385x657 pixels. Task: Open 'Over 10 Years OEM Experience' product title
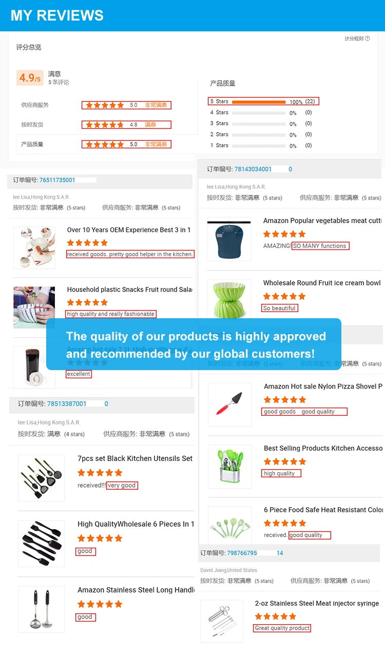coord(129,230)
